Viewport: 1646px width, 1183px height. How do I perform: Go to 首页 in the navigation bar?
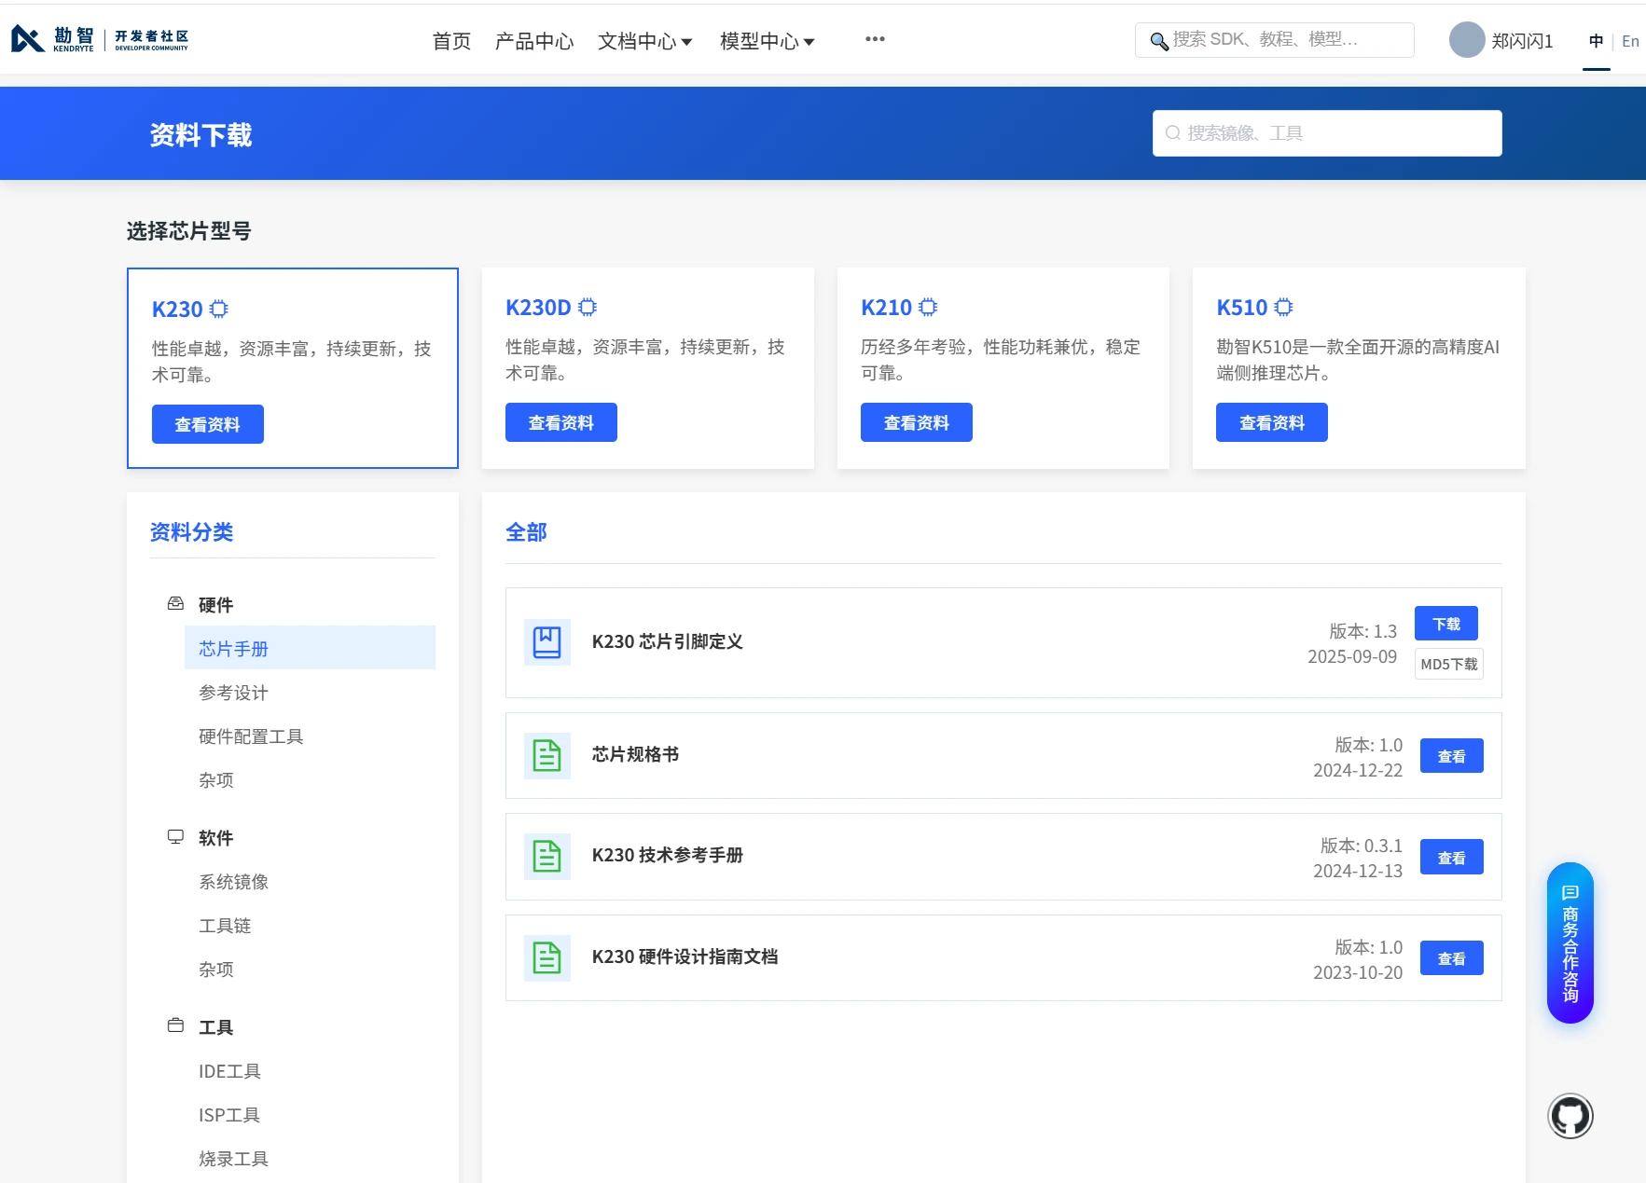click(x=451, y=41)
